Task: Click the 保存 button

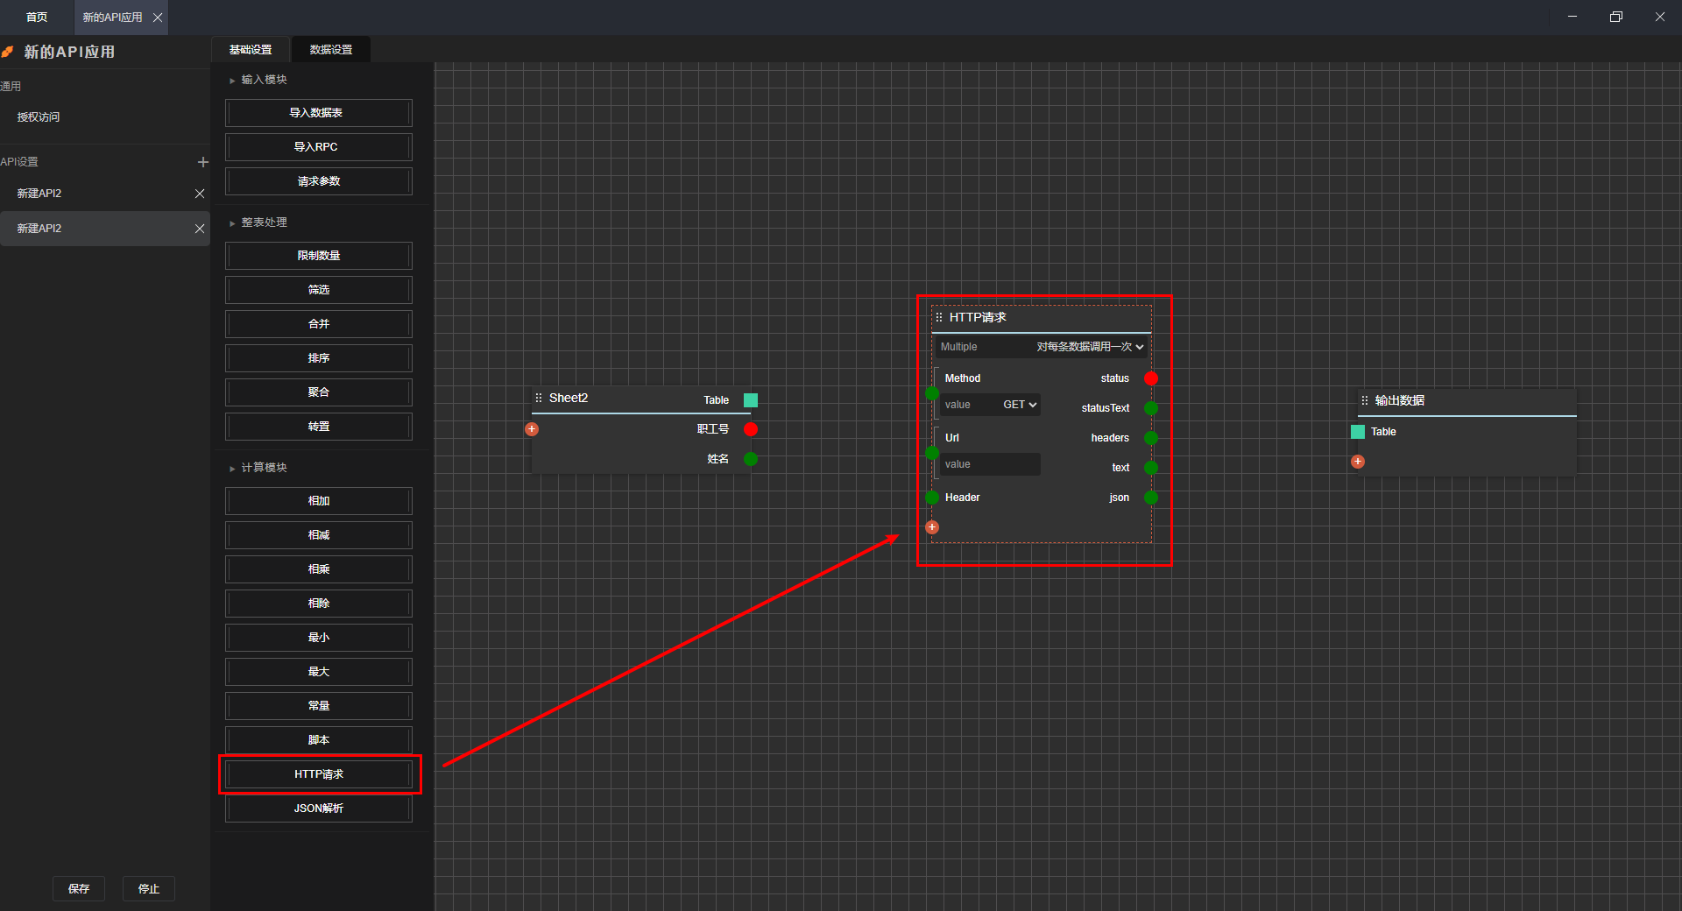Action: click(79, 888)
